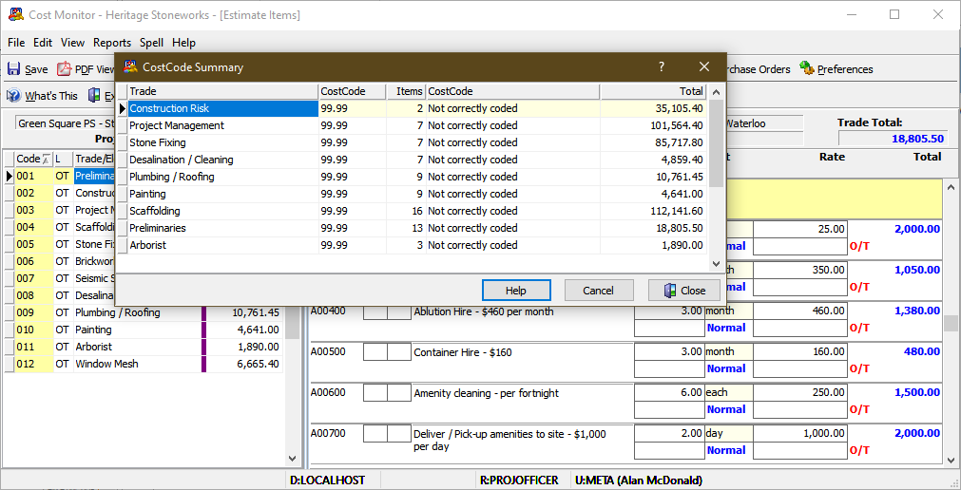Click the day unit field for A00700

728,434
